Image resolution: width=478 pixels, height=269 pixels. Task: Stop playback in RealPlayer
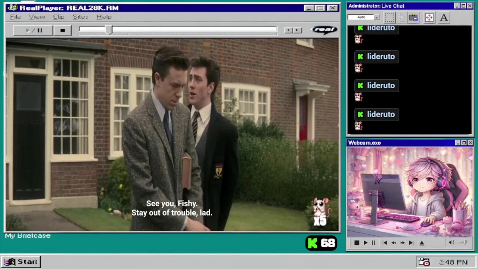pyautogui.click(x=62, y=30)
